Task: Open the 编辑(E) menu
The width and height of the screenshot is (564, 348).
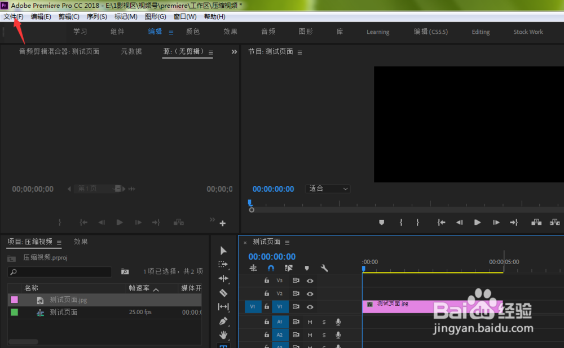Action: (x=41, y=16)
